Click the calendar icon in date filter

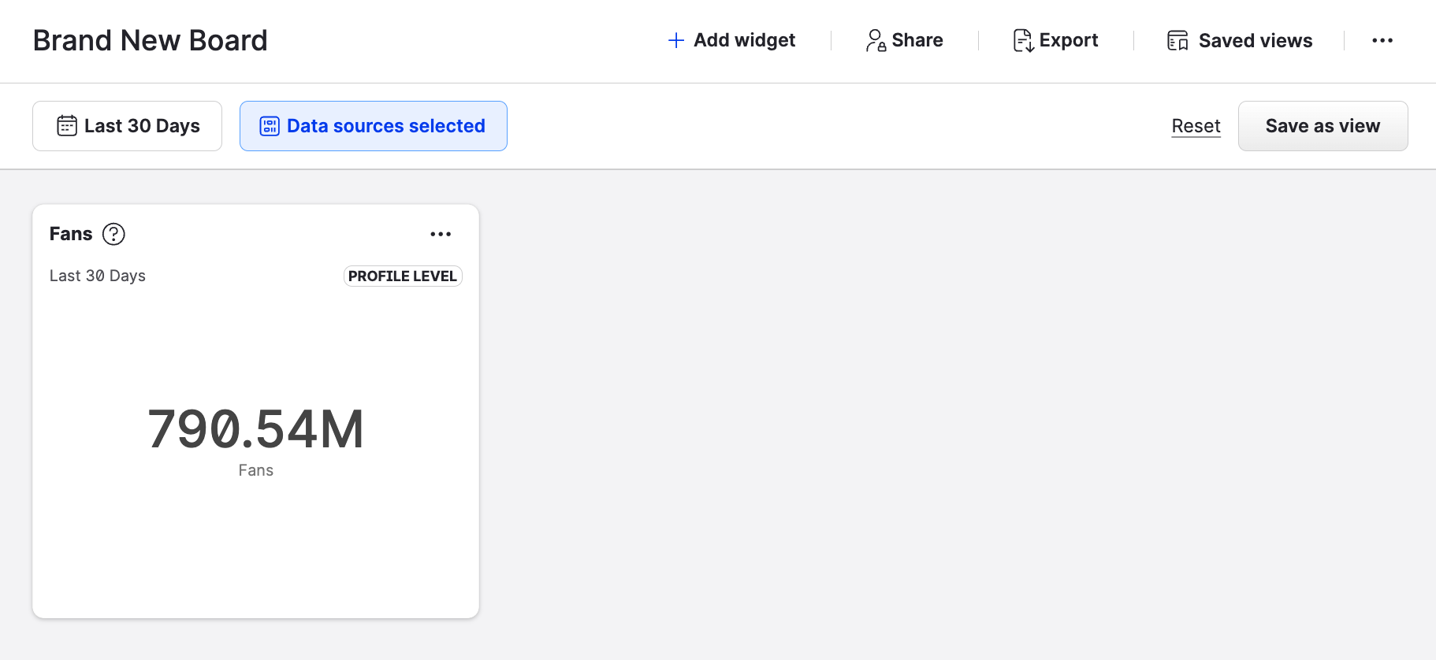(x=67, y=126)
